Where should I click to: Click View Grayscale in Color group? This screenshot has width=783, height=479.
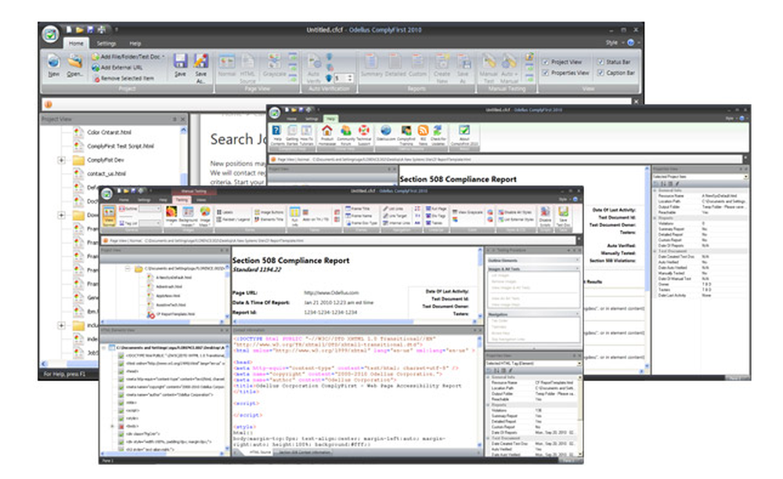click(468, 212)
